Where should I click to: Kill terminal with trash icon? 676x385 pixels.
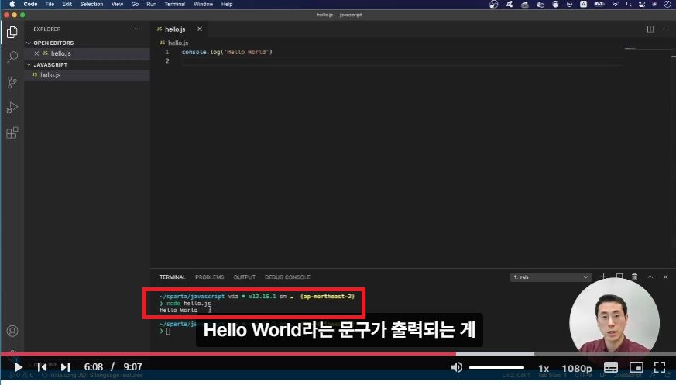634,277
